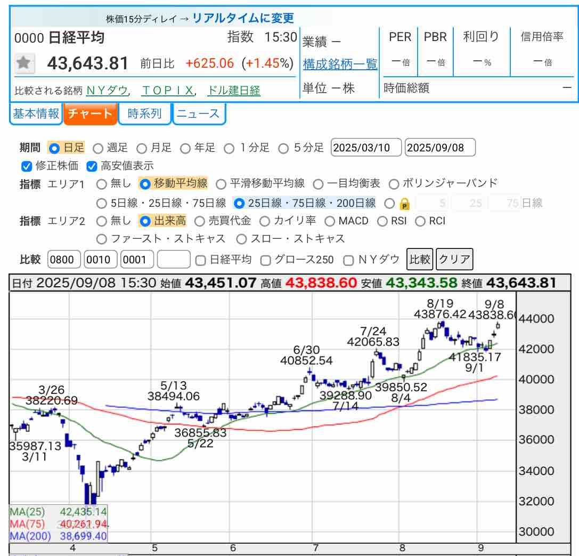Select the ファースト・ストキャス radio

[x=102, y=239]
